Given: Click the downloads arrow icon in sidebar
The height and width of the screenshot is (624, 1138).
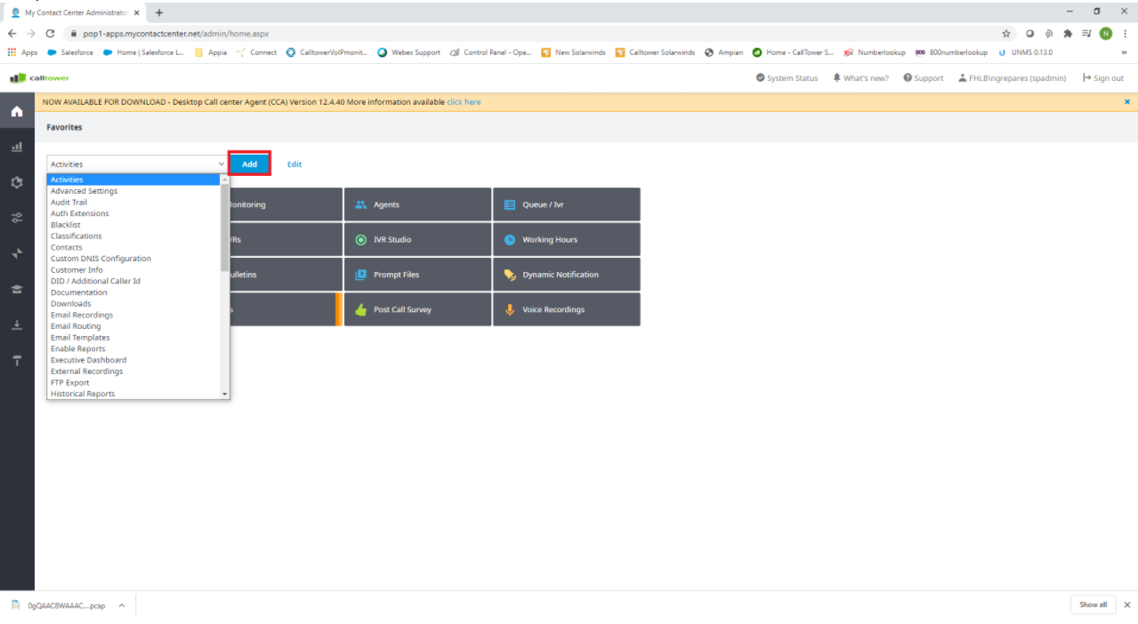Looking at the screenshot, I should coord(16,325).
